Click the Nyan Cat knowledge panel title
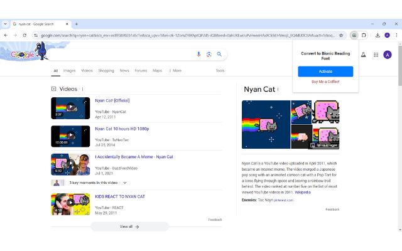402x251 pixels. [259, 89]
